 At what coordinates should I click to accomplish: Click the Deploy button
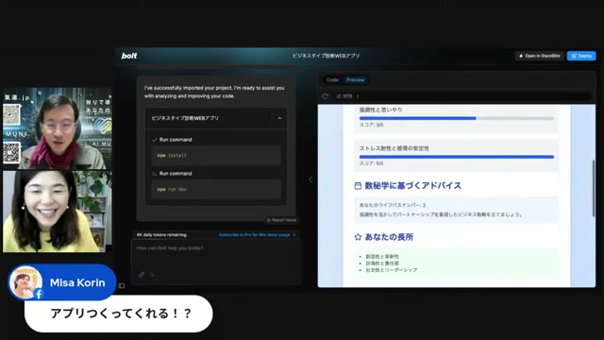pos(581,56)
